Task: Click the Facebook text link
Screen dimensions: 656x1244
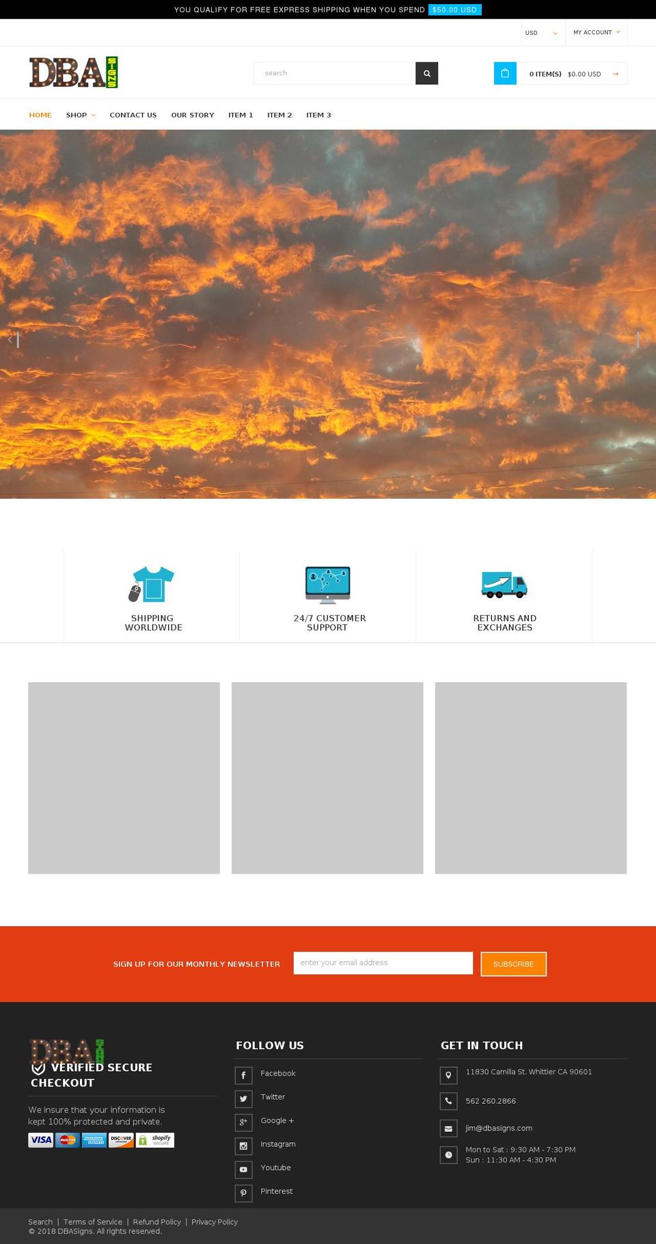Action: [x=278, y=1074]
